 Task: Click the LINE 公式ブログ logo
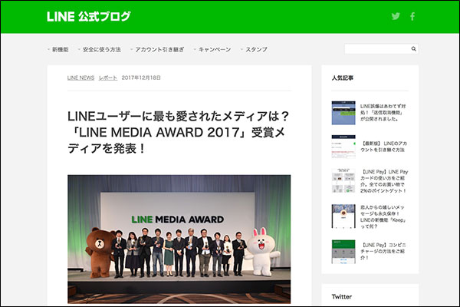tap(88, 16)
